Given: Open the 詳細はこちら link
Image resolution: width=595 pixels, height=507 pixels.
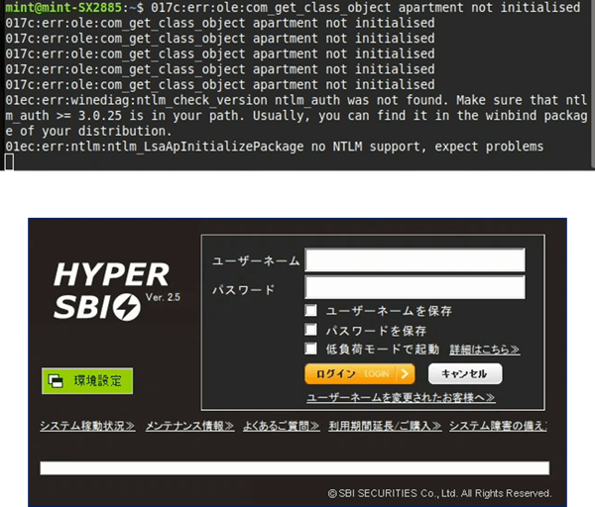Looking at the screenshot, I should 485,350.
